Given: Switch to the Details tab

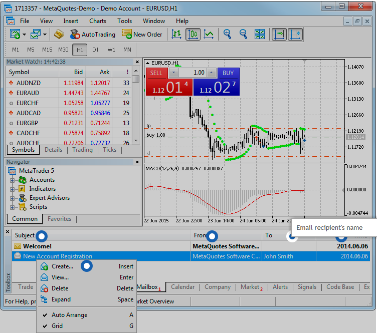Looking at the screenshot, I should tap(53, 150).
